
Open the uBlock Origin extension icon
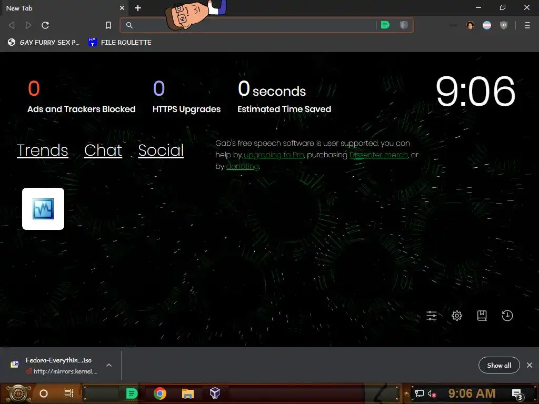(x=504, y=25)
